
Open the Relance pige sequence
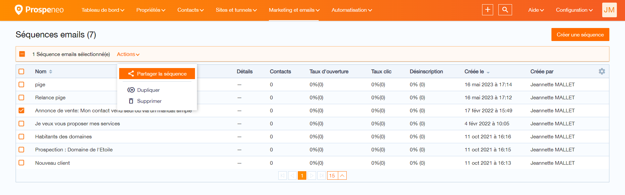50,98
